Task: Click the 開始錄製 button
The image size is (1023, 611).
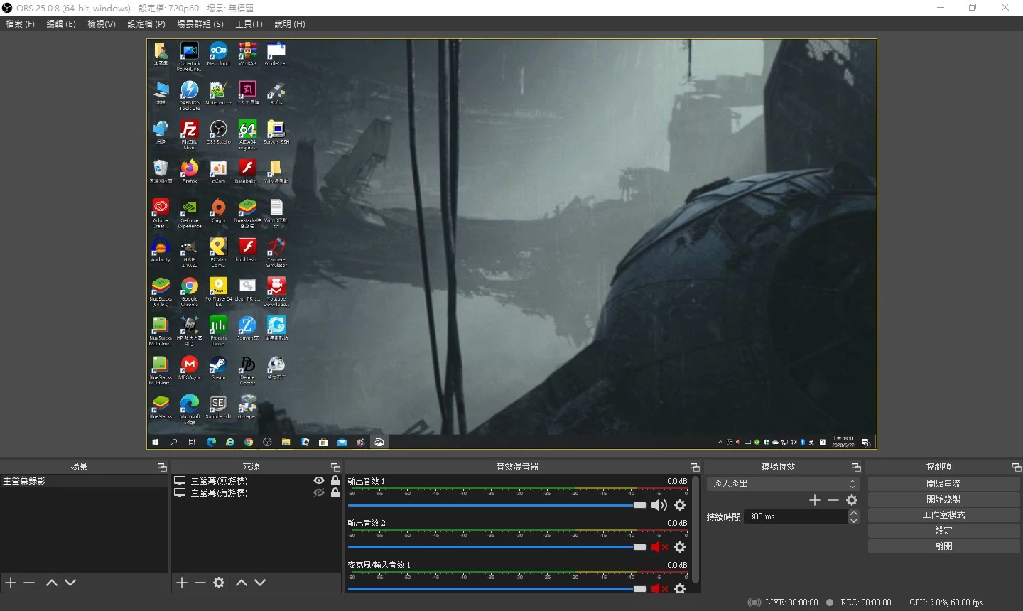Action: (x=943, y=499)
